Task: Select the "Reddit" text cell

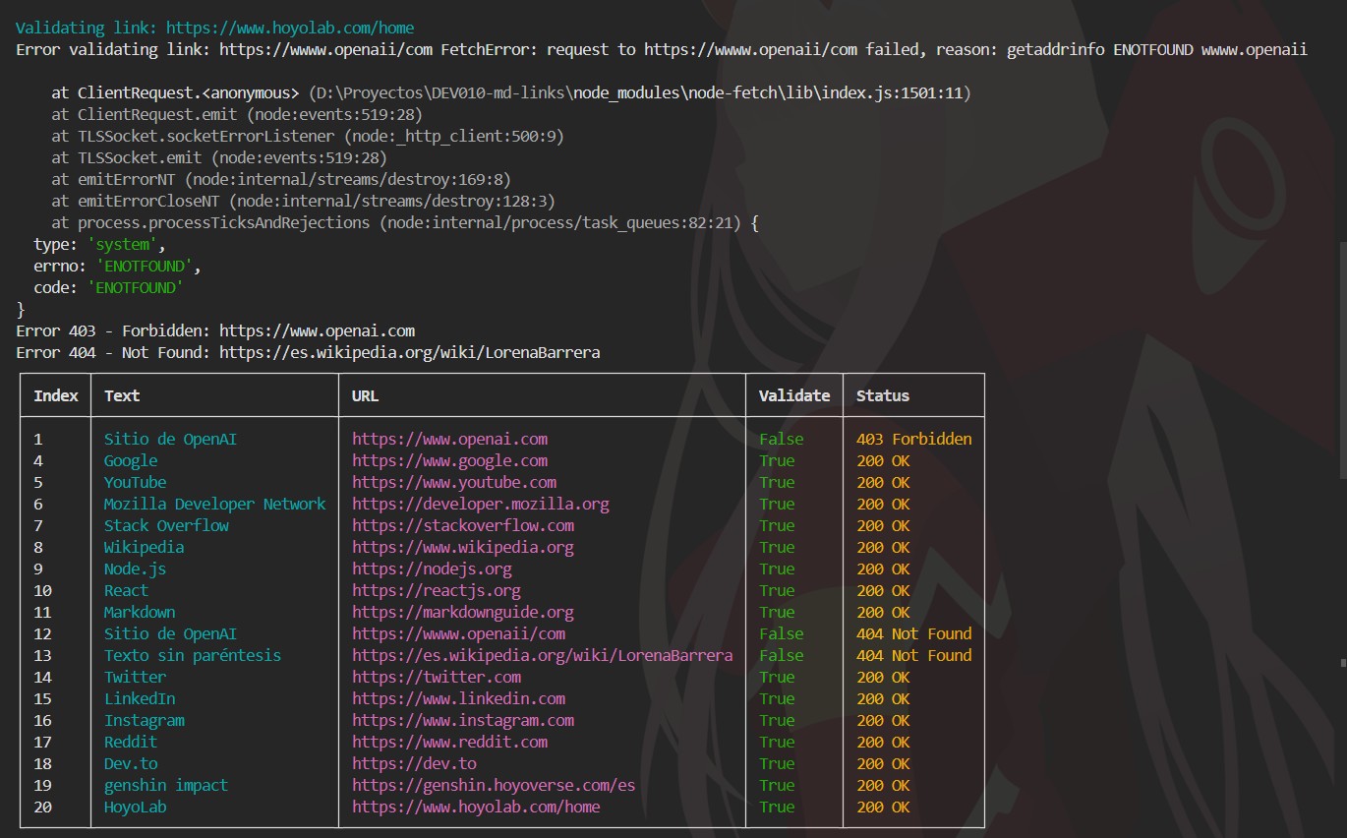Action: point(131,742)
